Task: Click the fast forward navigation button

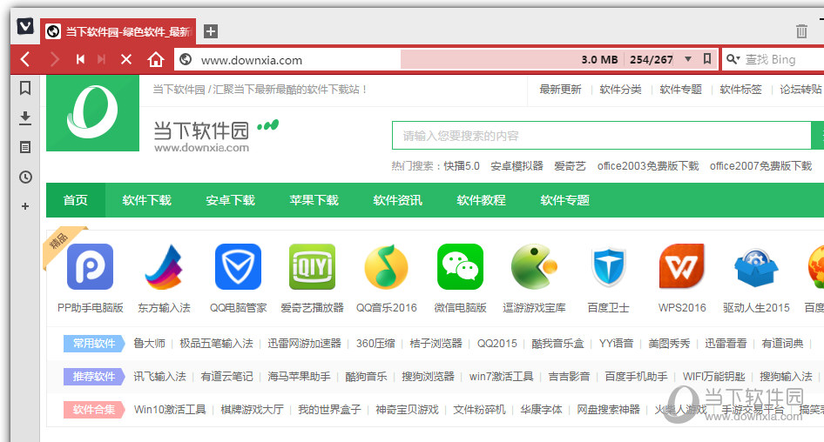Action: (101, 59)
